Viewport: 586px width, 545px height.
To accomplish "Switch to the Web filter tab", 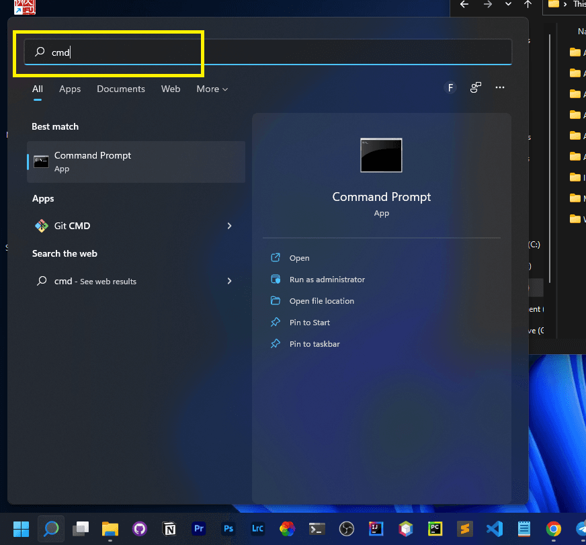I will 171,89.
